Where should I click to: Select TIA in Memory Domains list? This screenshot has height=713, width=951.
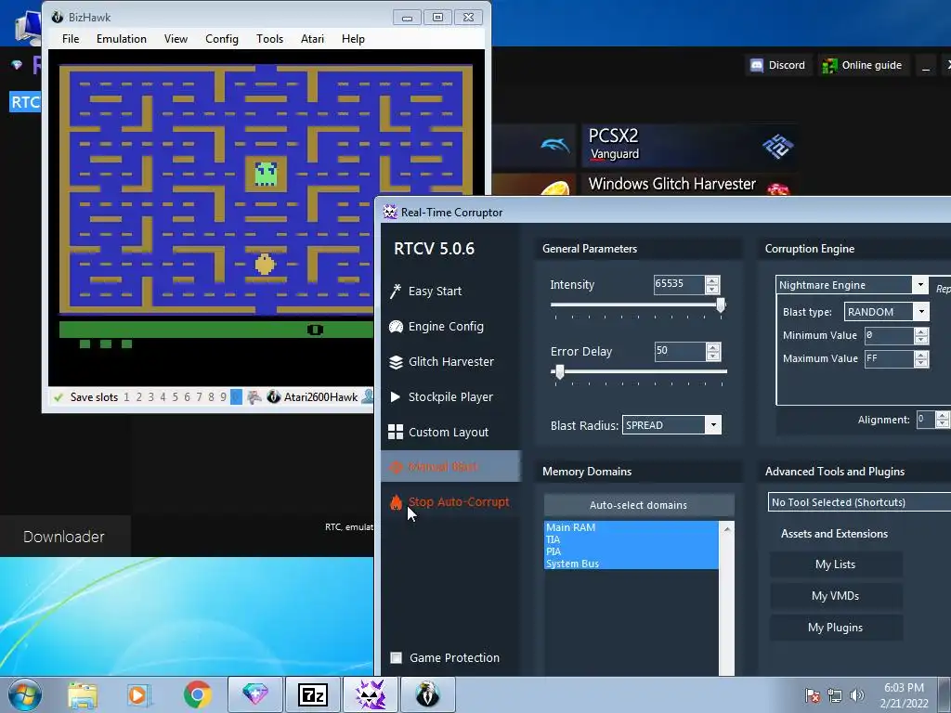pyautogui.click(x=631, y=539)
